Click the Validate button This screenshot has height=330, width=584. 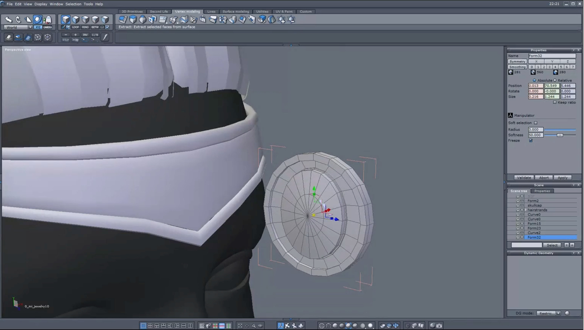[x=524, y=178]
